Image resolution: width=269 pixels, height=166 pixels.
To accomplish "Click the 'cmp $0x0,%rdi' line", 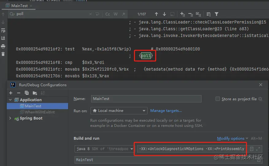I will (60, 62).
